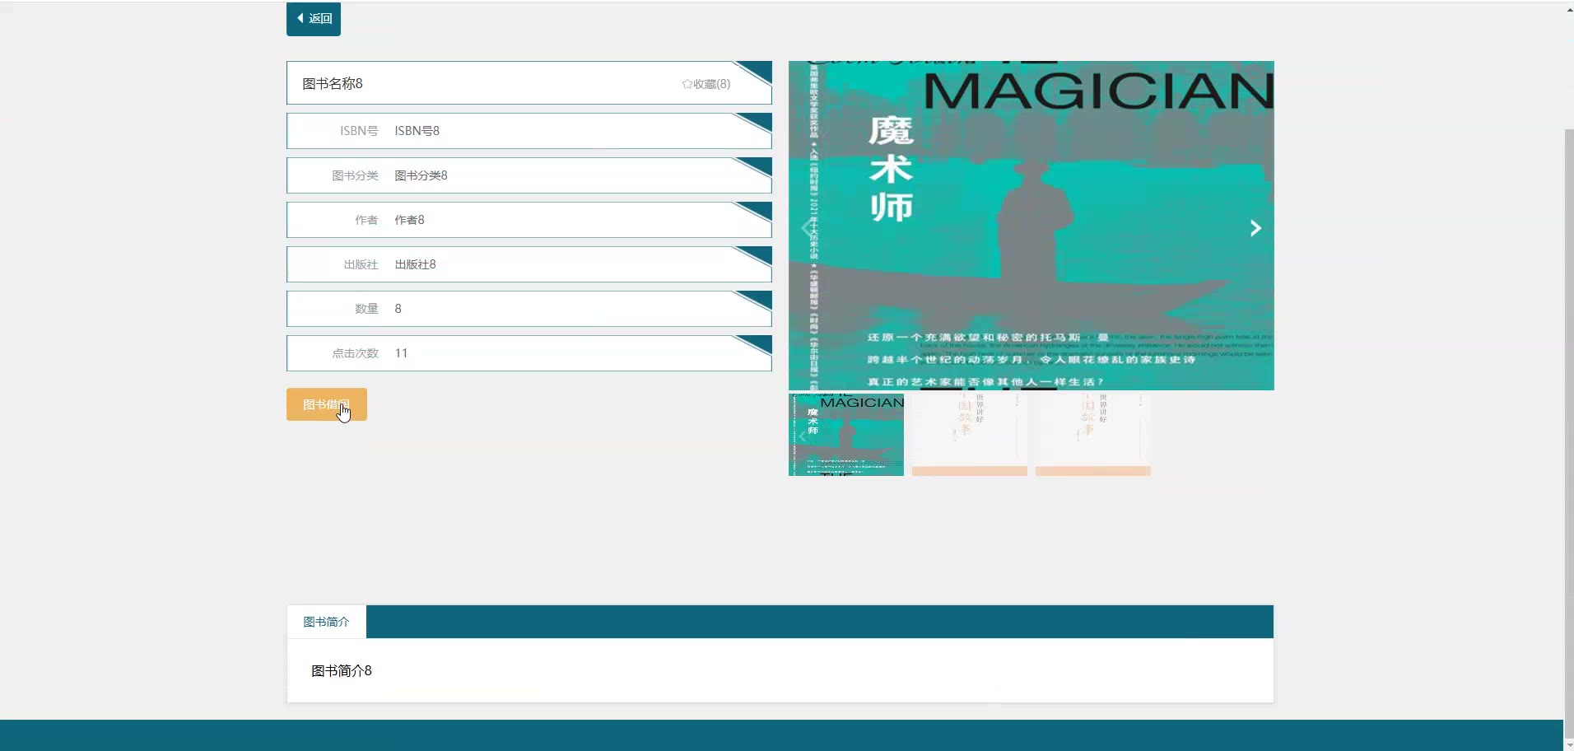Favorite the book via 收藏(8) star
The width and height of the screenshot is (1574, 751).
tap(706, 84)
